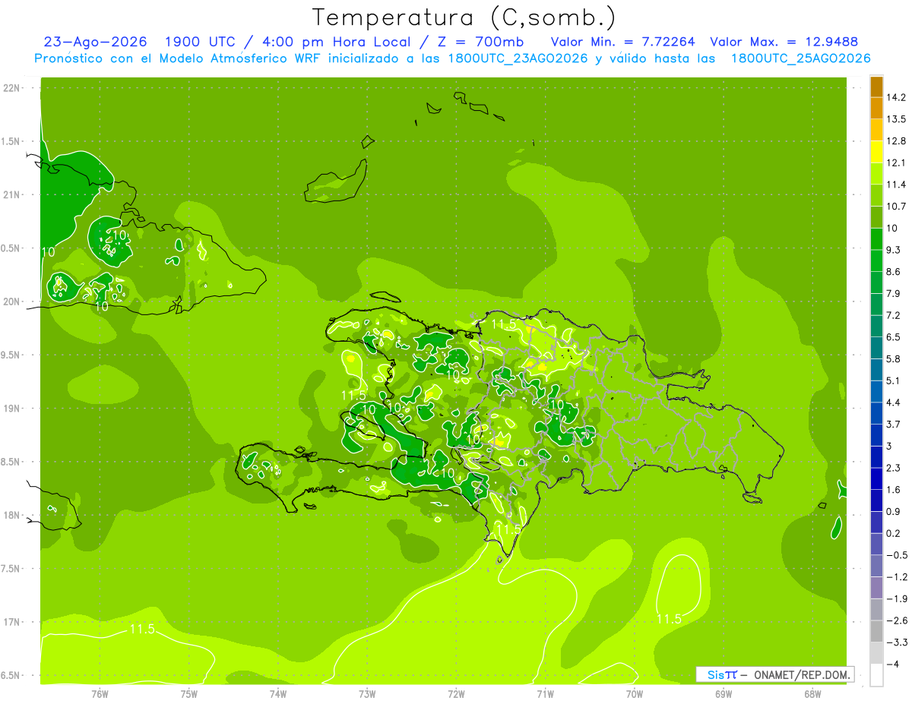Image resolution: width=912 pixels, height=704 pixels.
Task: Click the '75W' longitude axis label
Action: tap(189, 693)
